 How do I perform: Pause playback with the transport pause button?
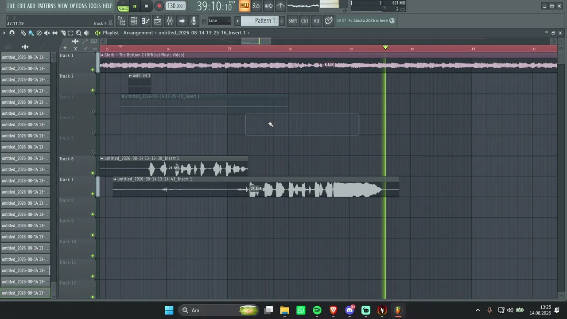click(135, 6)
